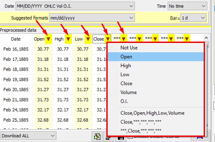Choose Not Use from the column menu
This screenshot has width=215, height=142.
coord(129,48)
